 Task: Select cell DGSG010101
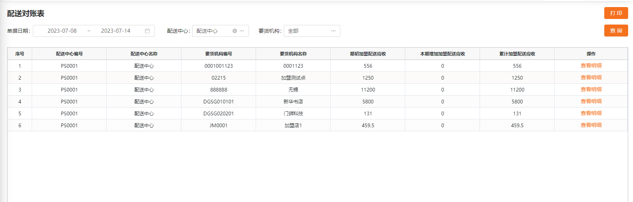[219, 102]
